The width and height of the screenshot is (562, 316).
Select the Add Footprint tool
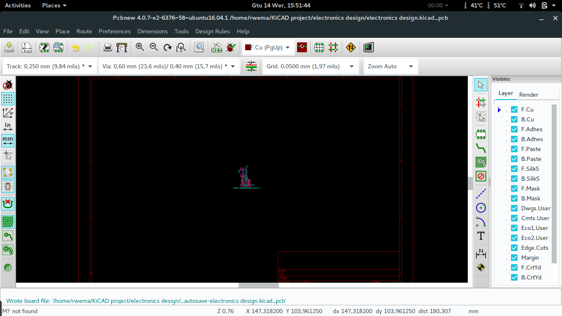[x=481, y=134]
